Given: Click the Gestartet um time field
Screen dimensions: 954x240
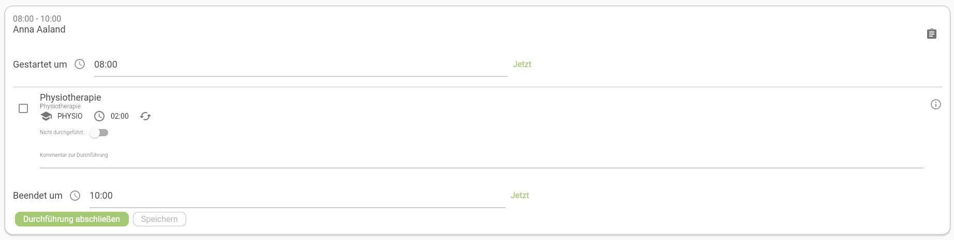Looking at the screenshot, I should coord(300,65).
